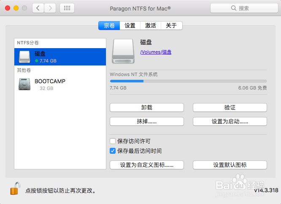
Task: Open the 关于 tab
Action: pyautogui.click(x=171, y=25)
